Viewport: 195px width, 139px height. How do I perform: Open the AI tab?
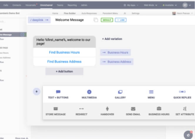125,13
